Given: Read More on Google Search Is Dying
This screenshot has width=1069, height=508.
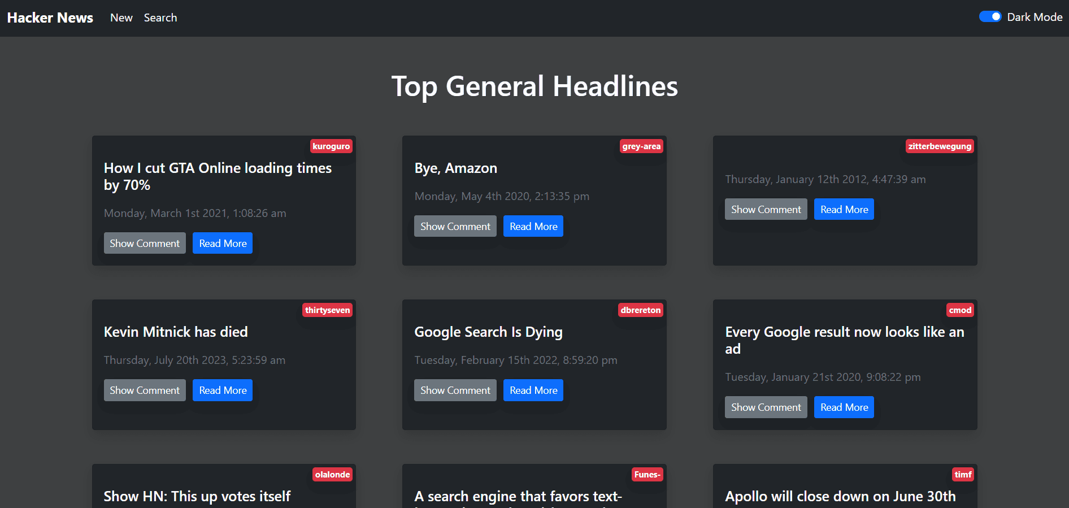Looking at the screenshot, I should click(533, 390).
